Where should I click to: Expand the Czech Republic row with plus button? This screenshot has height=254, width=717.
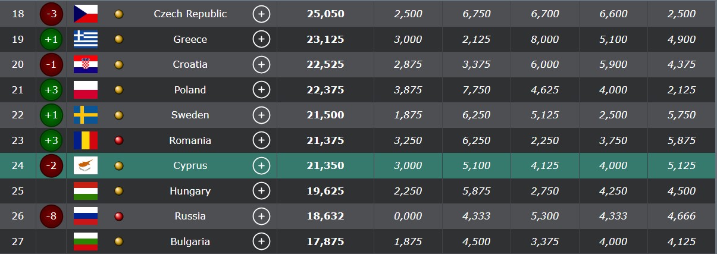tap(261, 14)
